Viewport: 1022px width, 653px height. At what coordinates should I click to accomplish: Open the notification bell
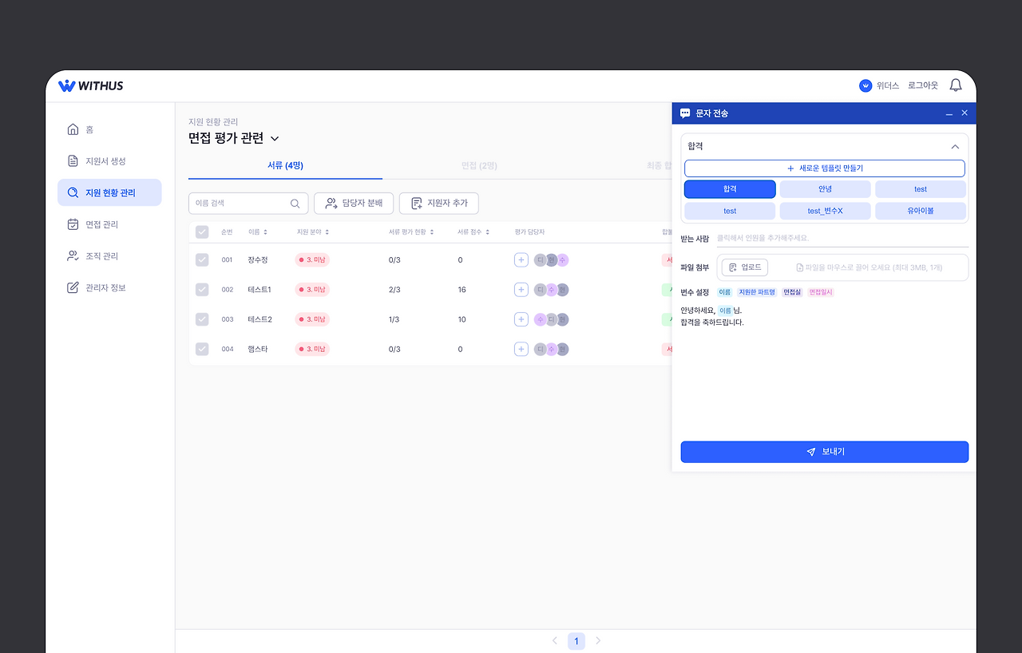(x=956, y=85)
